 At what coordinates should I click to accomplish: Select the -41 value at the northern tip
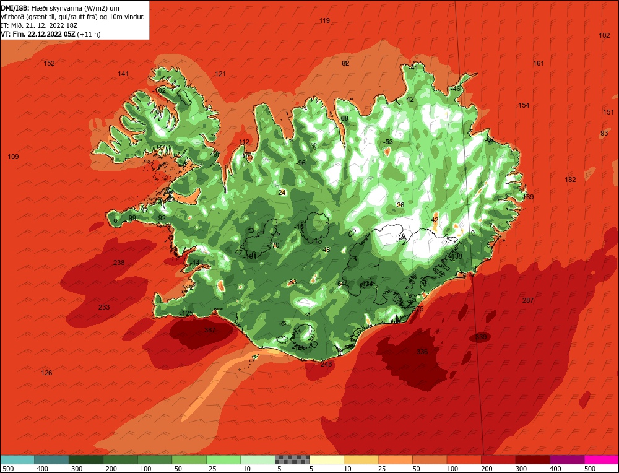(413, 67)
